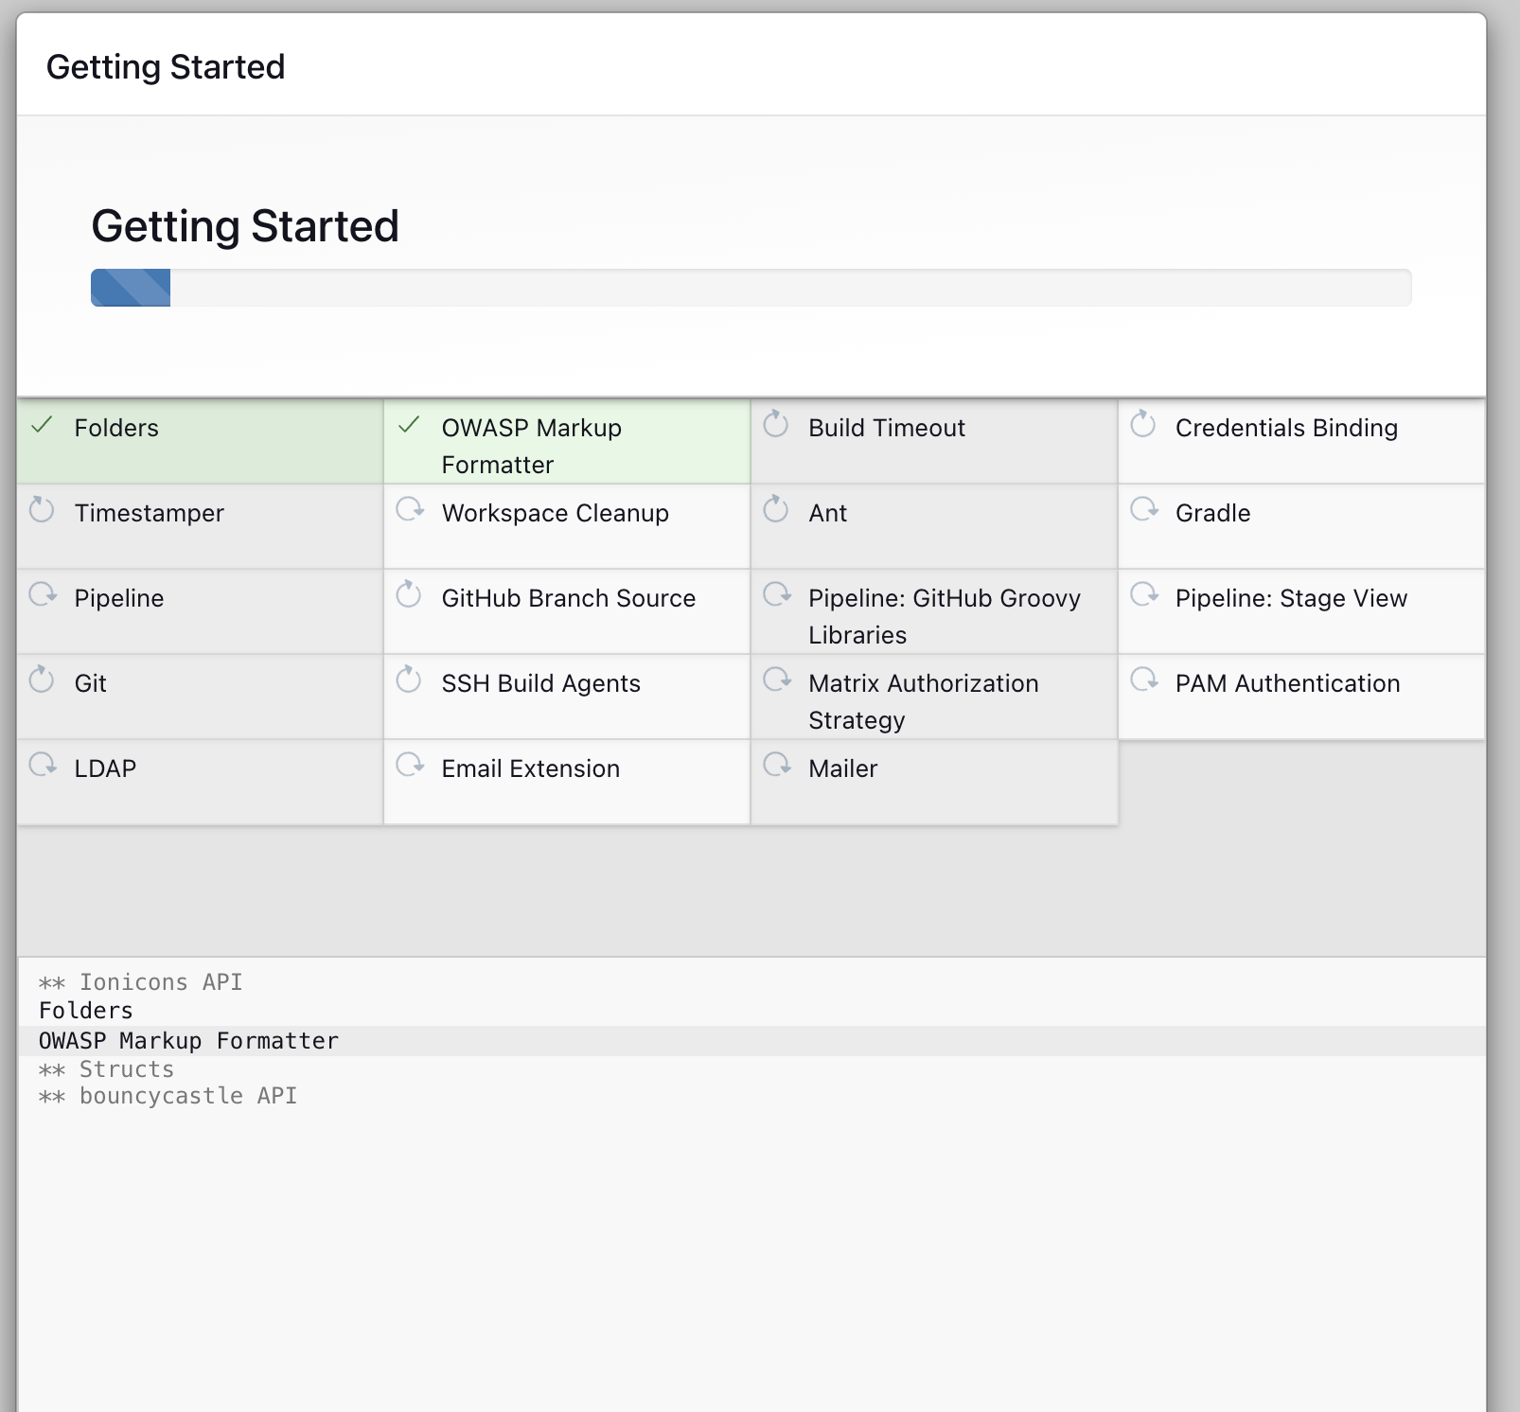Screen dimensions: 1520x1412
Task: Select the Pipeline plugin label
Action: click(x=119, y=598)
